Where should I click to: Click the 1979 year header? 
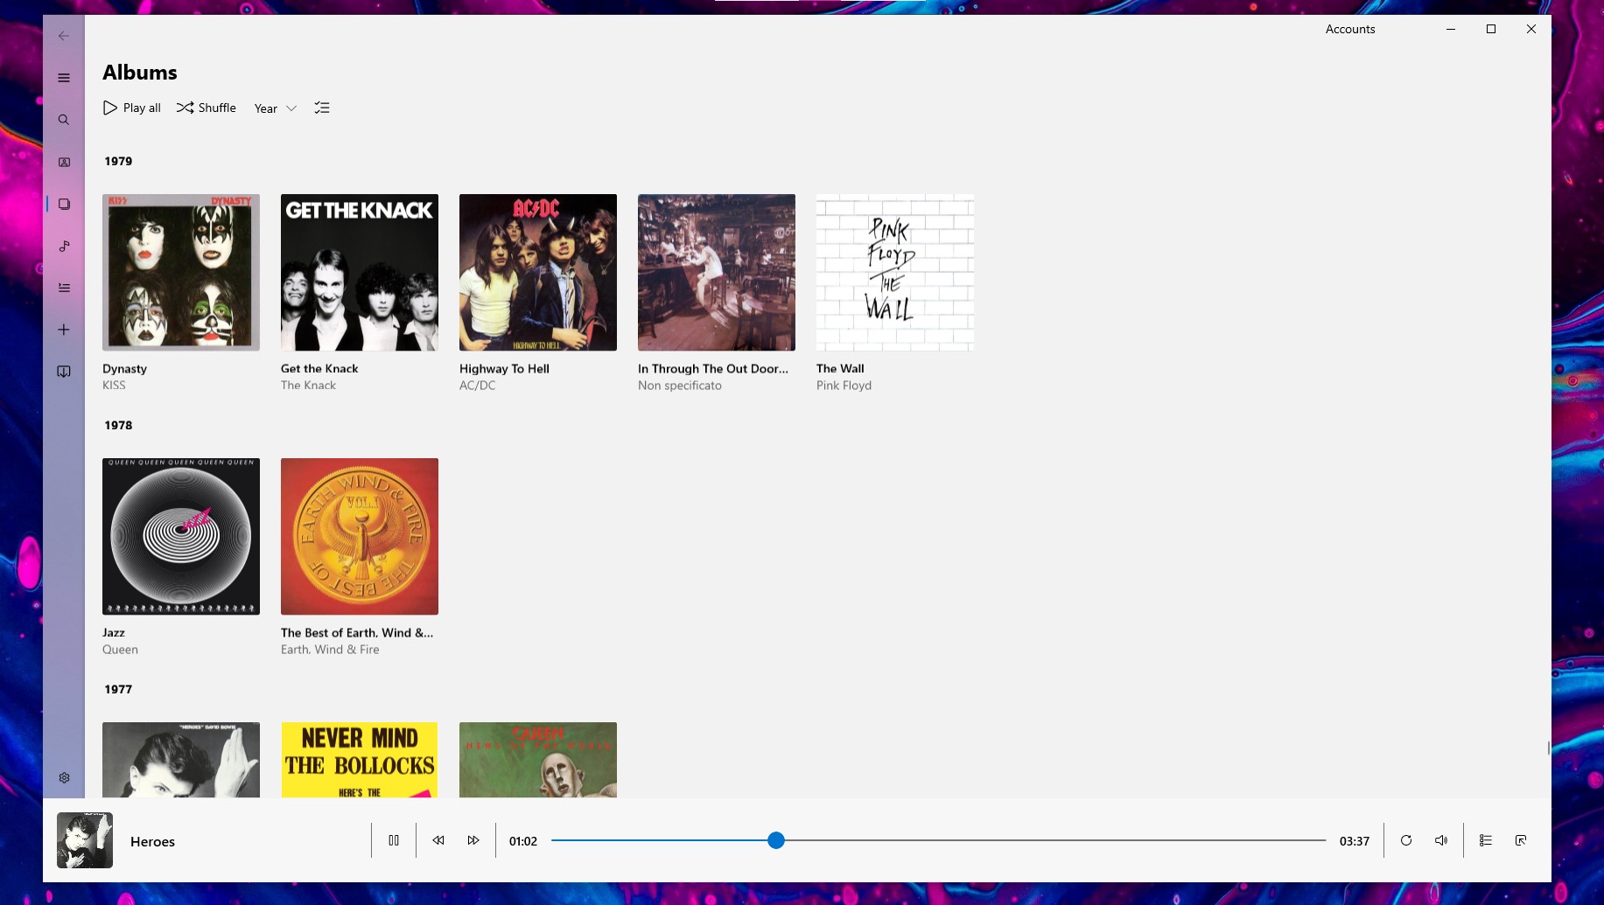point(118,161)
